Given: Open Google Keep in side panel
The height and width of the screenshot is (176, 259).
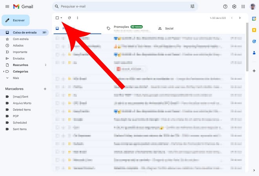Looking at the screenshot, I should point(254,30).
